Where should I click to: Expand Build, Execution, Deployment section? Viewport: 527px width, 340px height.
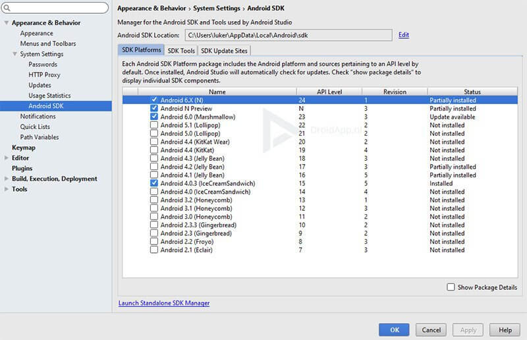pos(6,179)
